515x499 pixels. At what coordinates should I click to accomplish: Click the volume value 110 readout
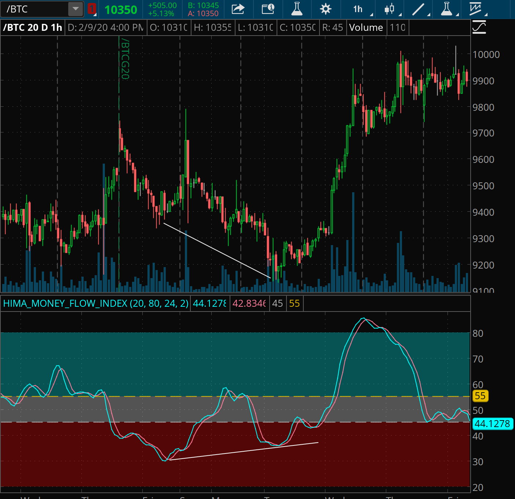point(398,28)
